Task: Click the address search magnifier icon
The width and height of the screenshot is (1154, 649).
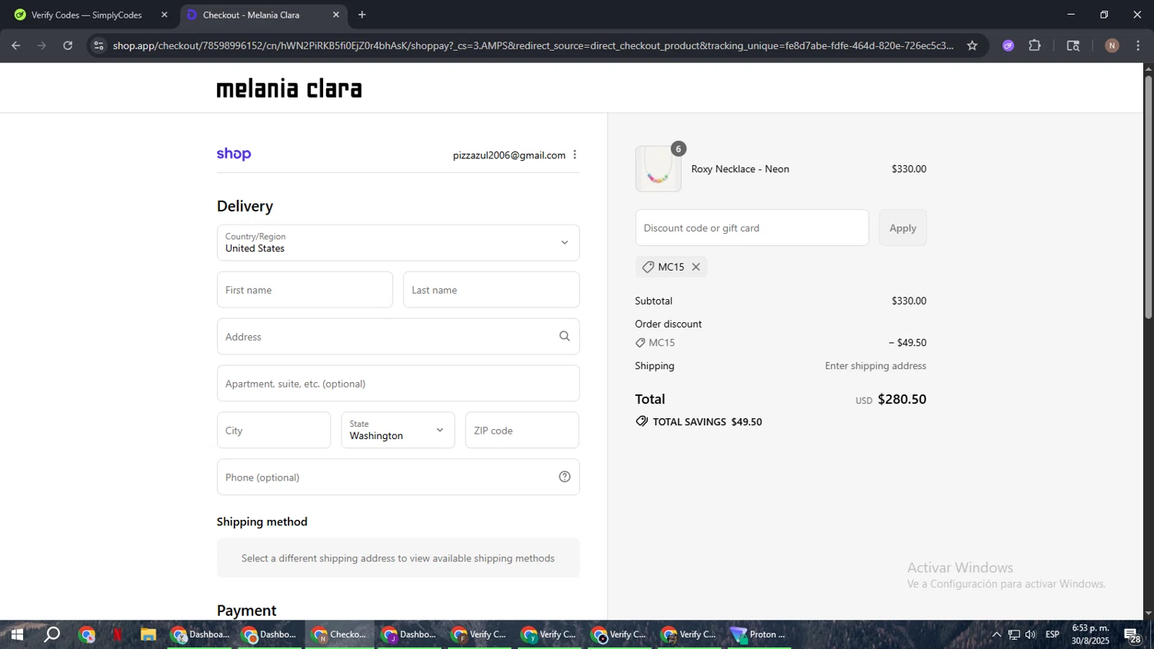Action: (565, 336)
